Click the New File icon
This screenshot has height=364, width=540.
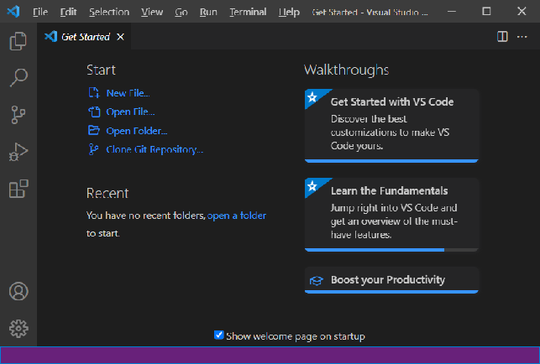[x=94, y=93]
